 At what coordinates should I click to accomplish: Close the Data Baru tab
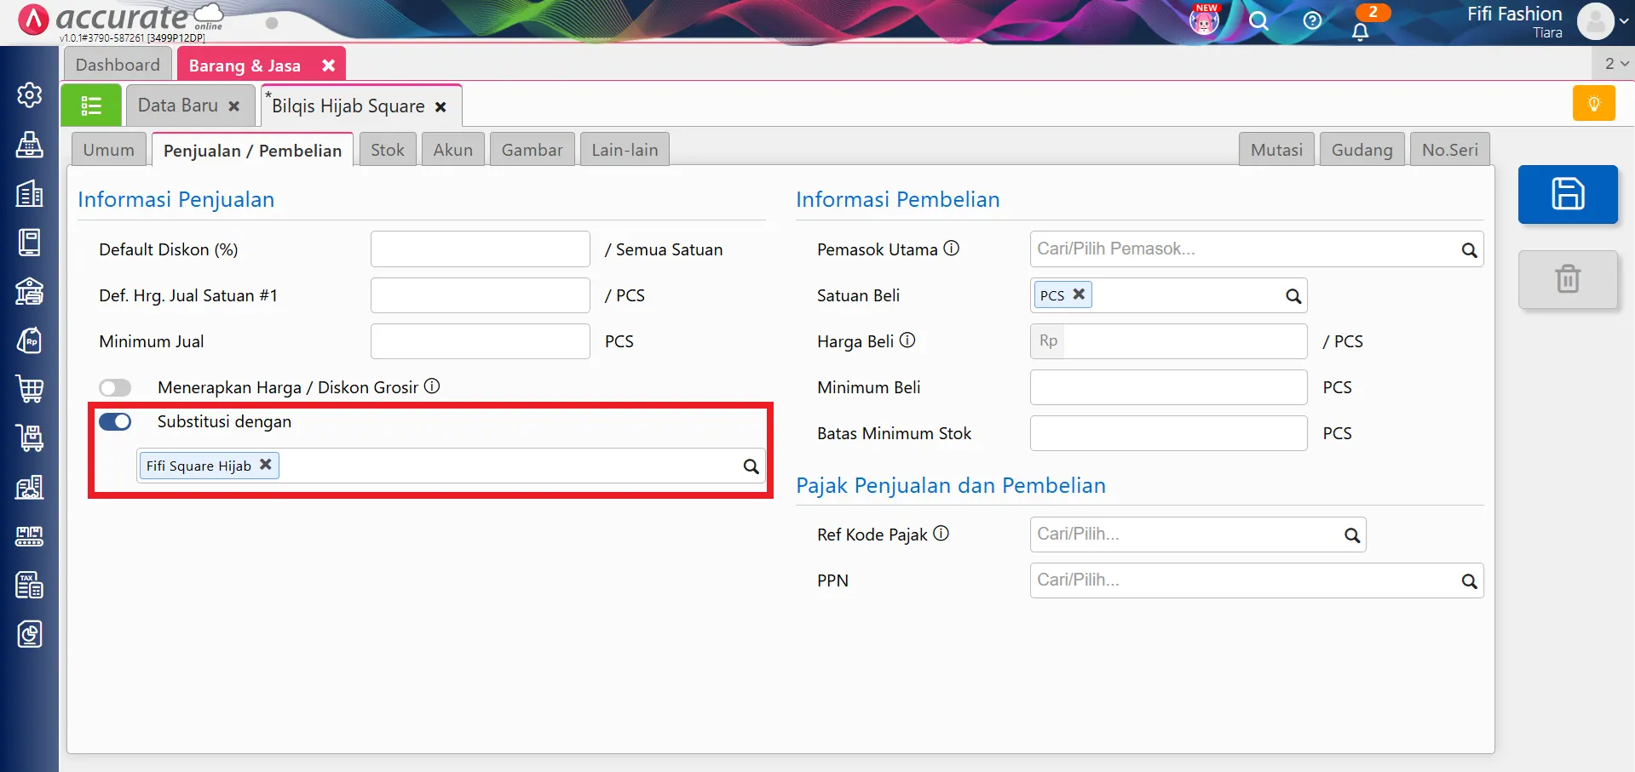tap(234, 106)
